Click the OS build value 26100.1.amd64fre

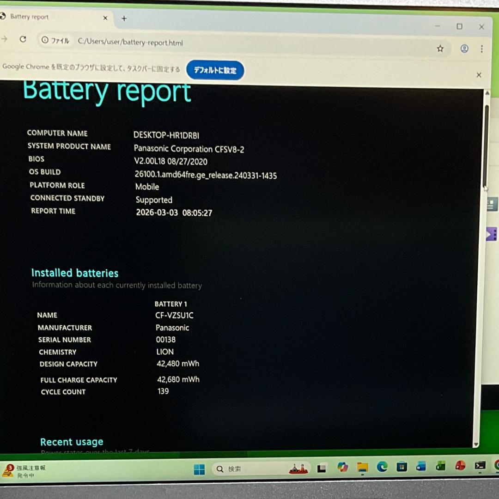206,175
